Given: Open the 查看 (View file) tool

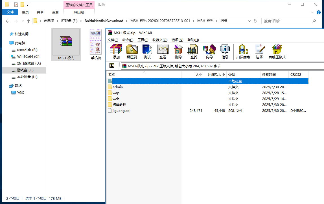Looking at the screenshot, I should tap(163, 52).
